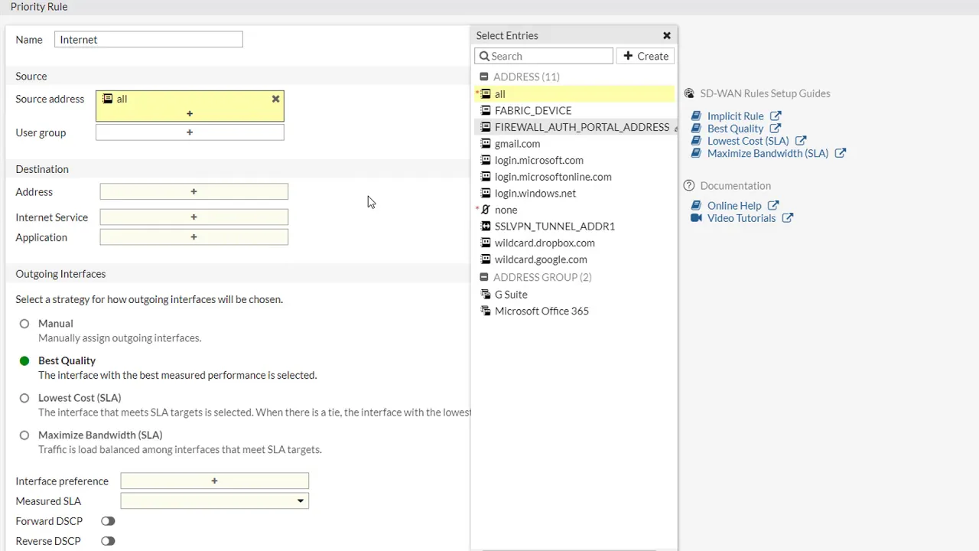The width and height of the screenshot is (979, 551).
Task: Open the Best Quality setup guide link
Action: point(735,129)
